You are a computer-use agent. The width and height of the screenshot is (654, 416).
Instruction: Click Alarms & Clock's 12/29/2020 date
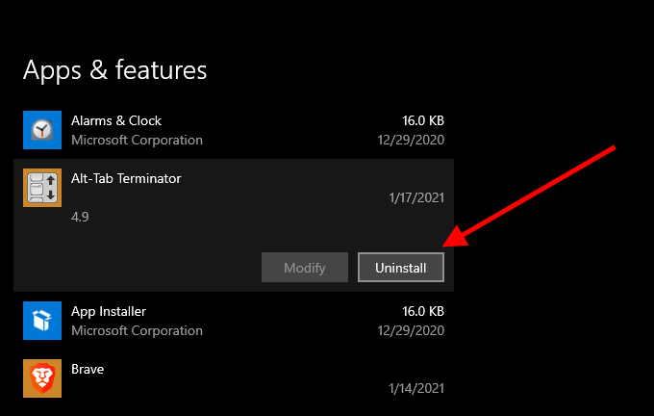click(412, 140)
